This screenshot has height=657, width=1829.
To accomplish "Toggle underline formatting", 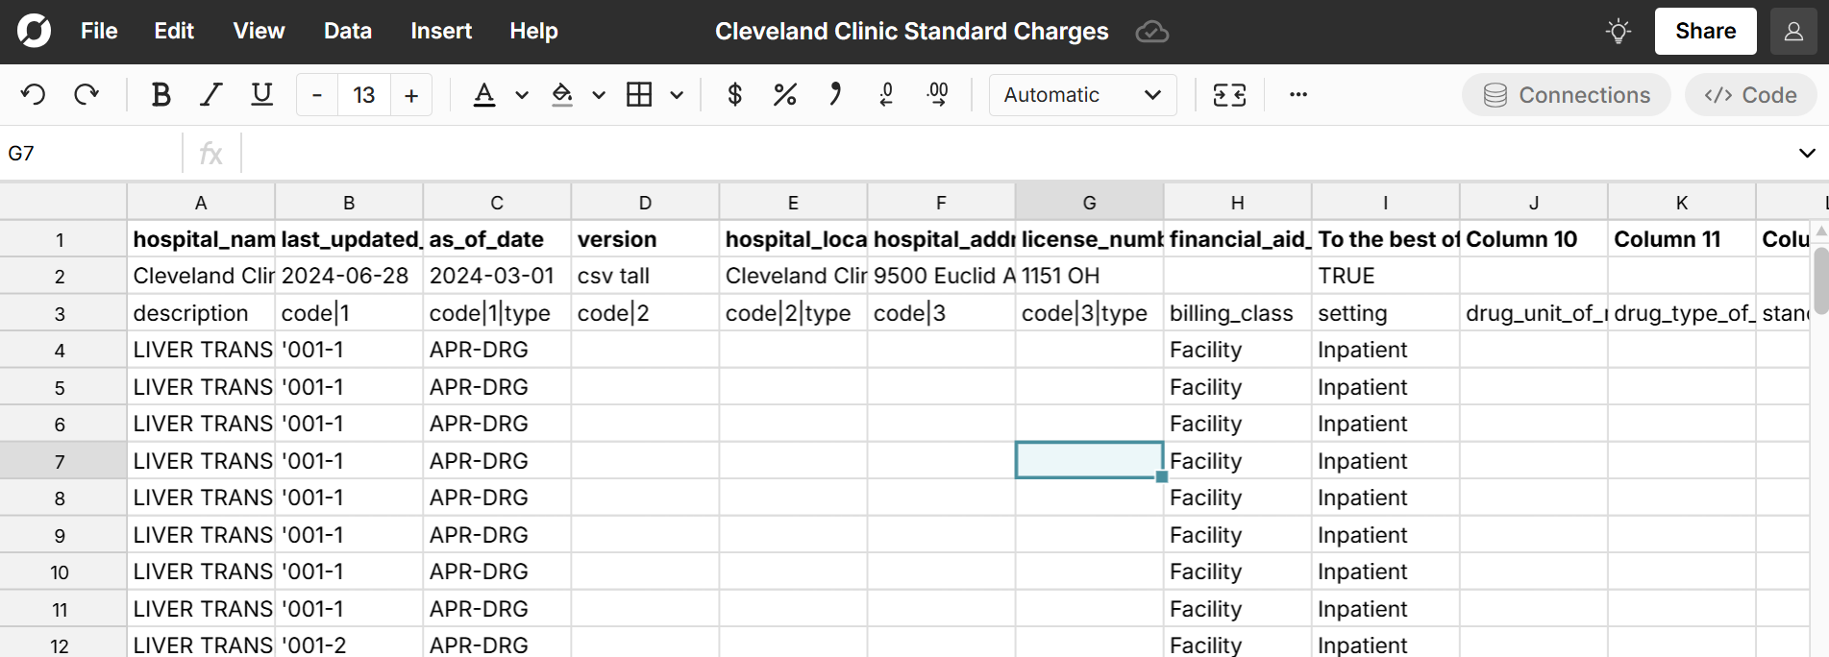I will pos(261,94).
